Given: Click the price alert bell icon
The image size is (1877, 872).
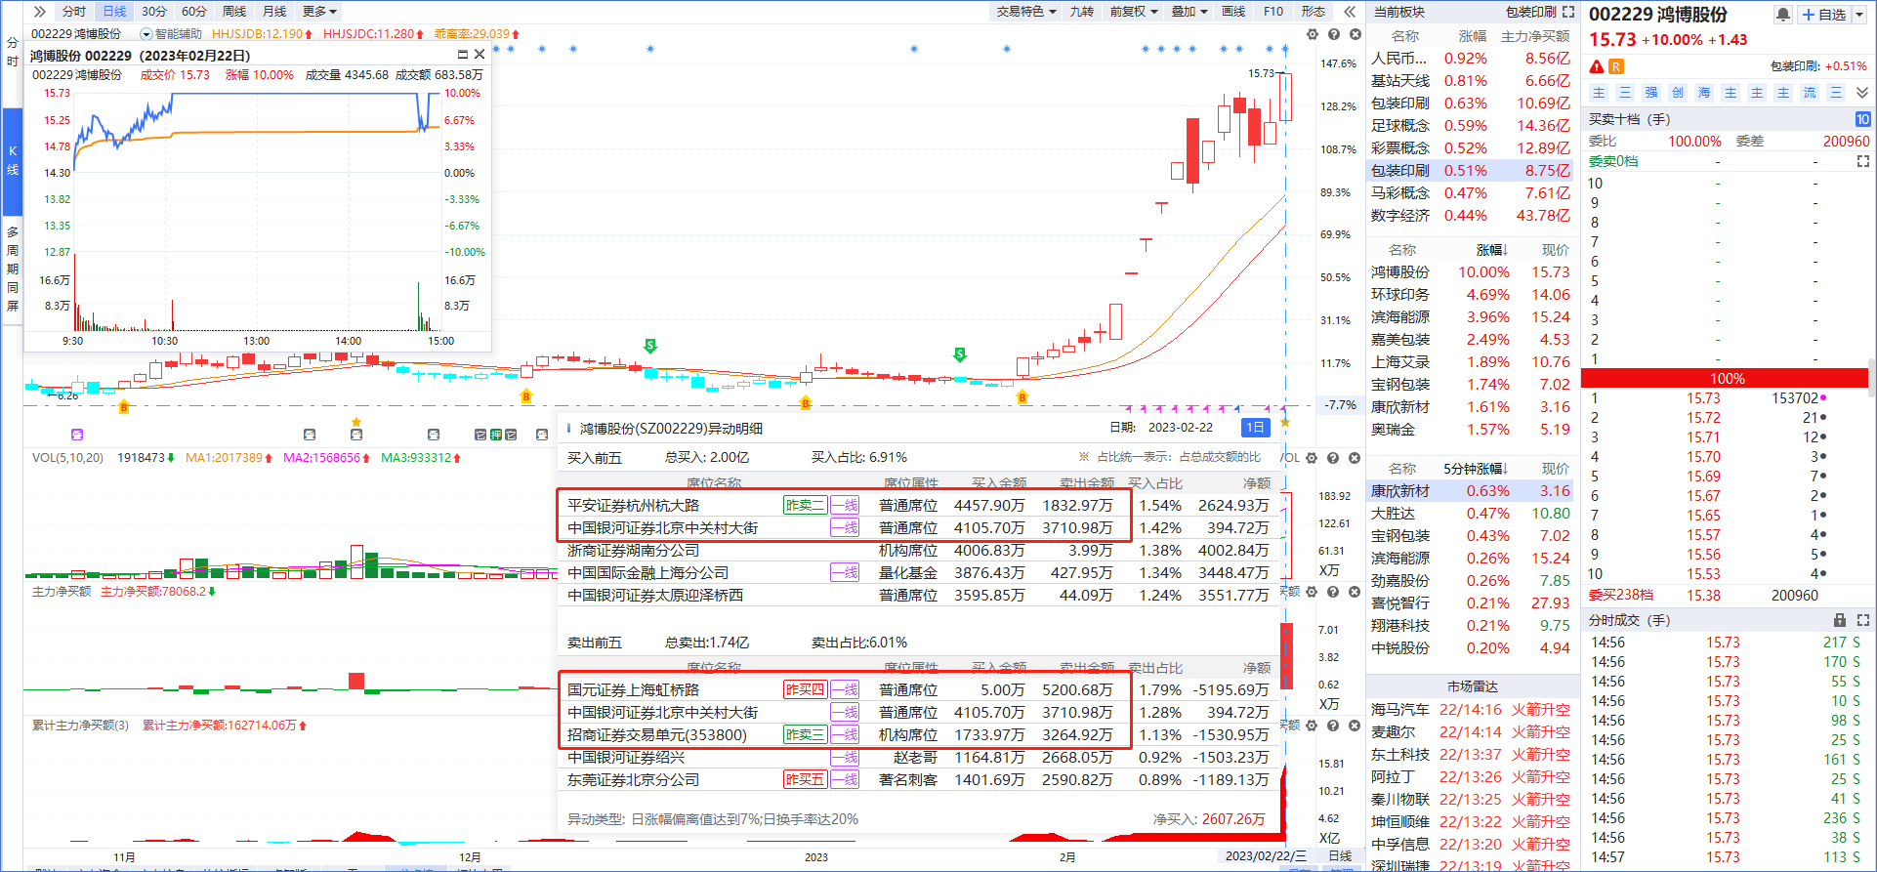Looking at the screenshot, I should [x=1783, y=14].
